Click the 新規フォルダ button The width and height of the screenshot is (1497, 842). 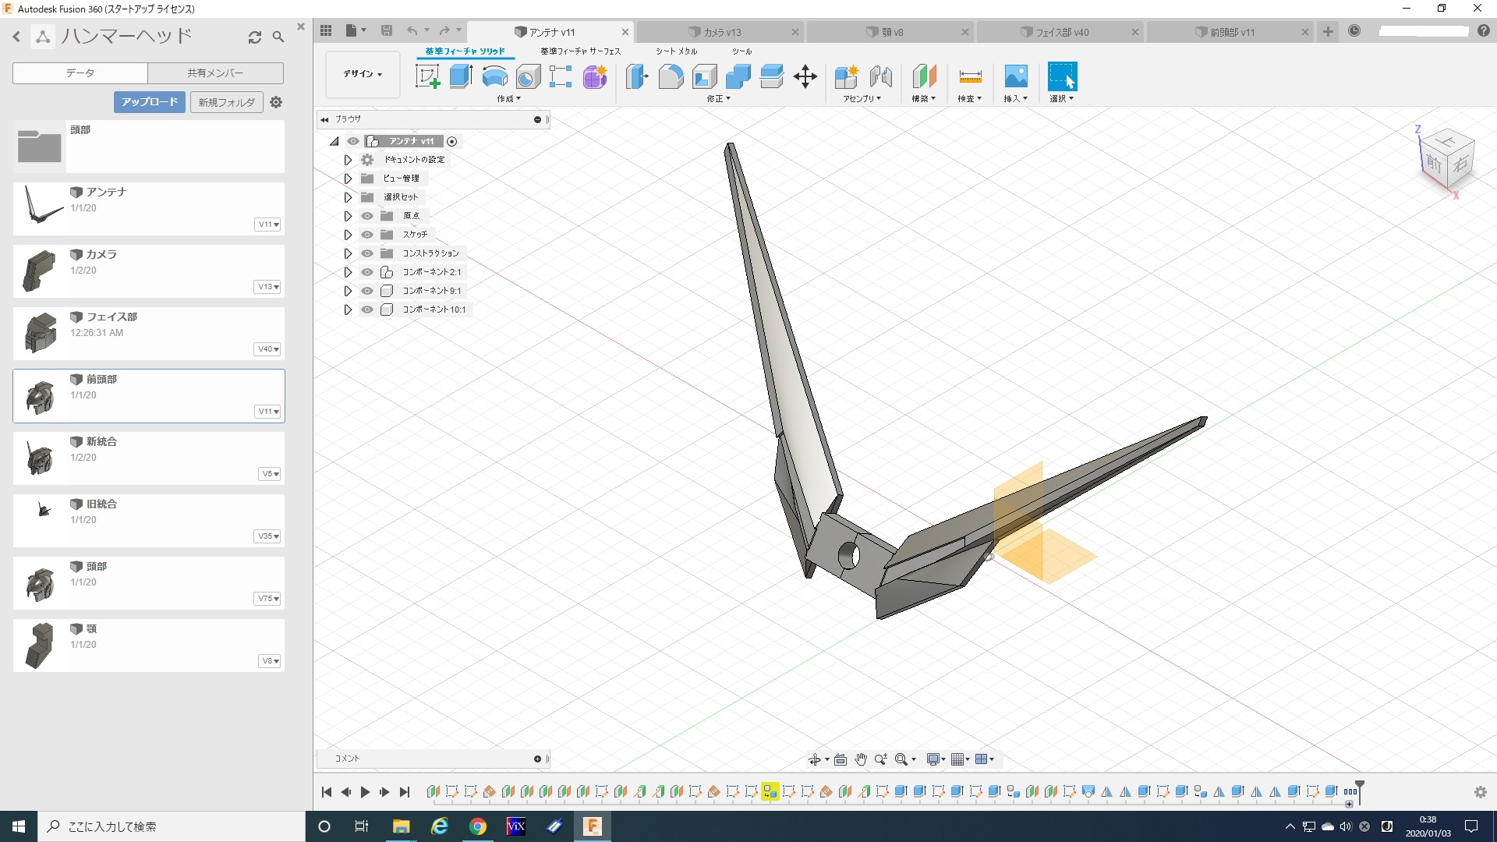pos(226,102)
